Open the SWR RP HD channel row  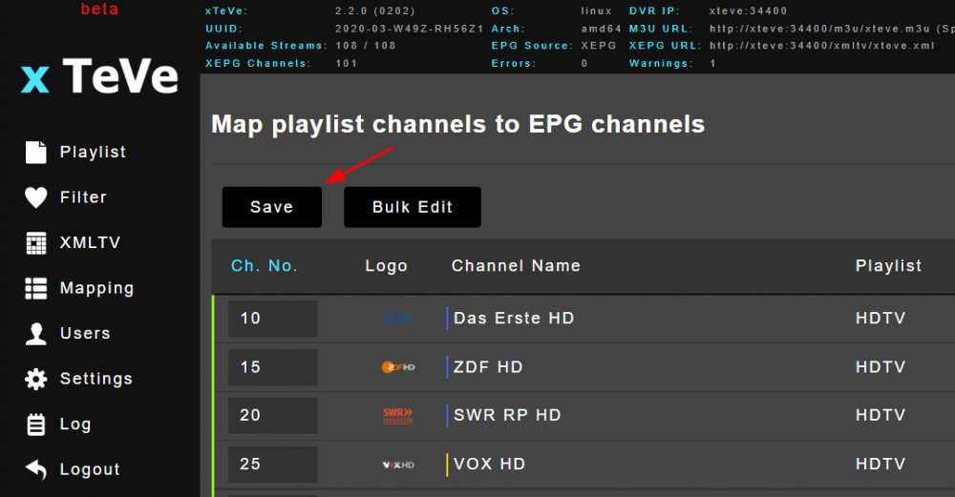pos(507,416)
